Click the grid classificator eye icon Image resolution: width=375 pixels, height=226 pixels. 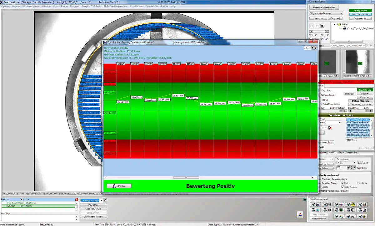(x=327, y=204)
